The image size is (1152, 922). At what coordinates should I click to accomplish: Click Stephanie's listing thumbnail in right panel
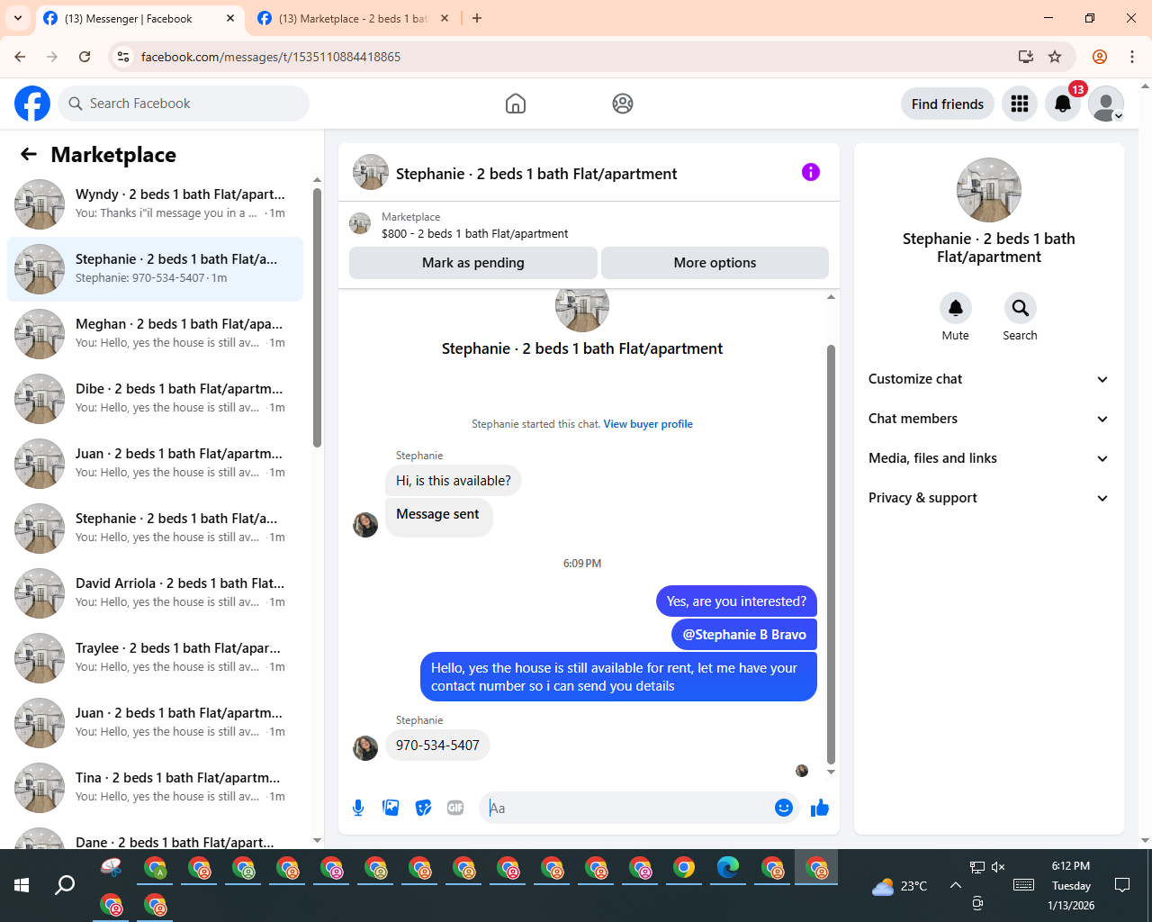click(989, 190)
